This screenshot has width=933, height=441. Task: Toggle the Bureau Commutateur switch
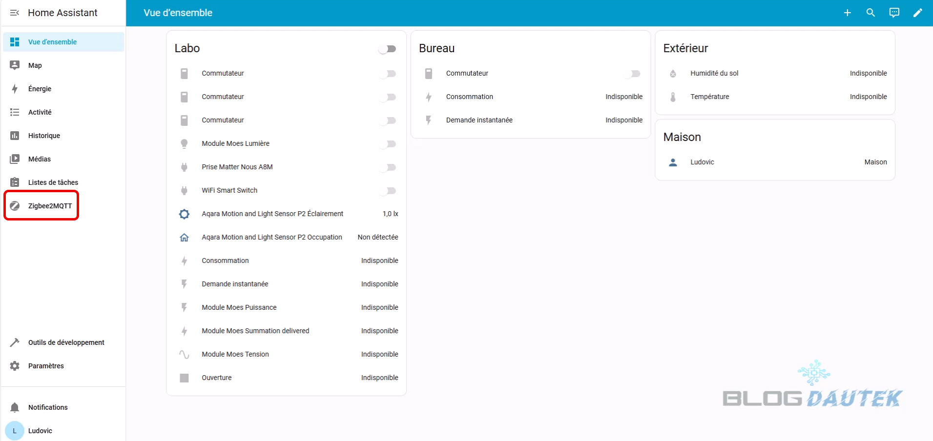[x=633, y=74]
